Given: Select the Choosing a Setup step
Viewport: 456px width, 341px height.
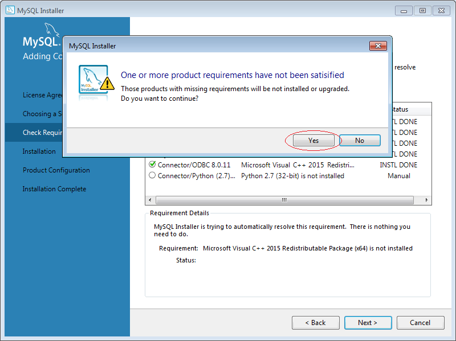Looking at the screenshot, I should (42, 114).
